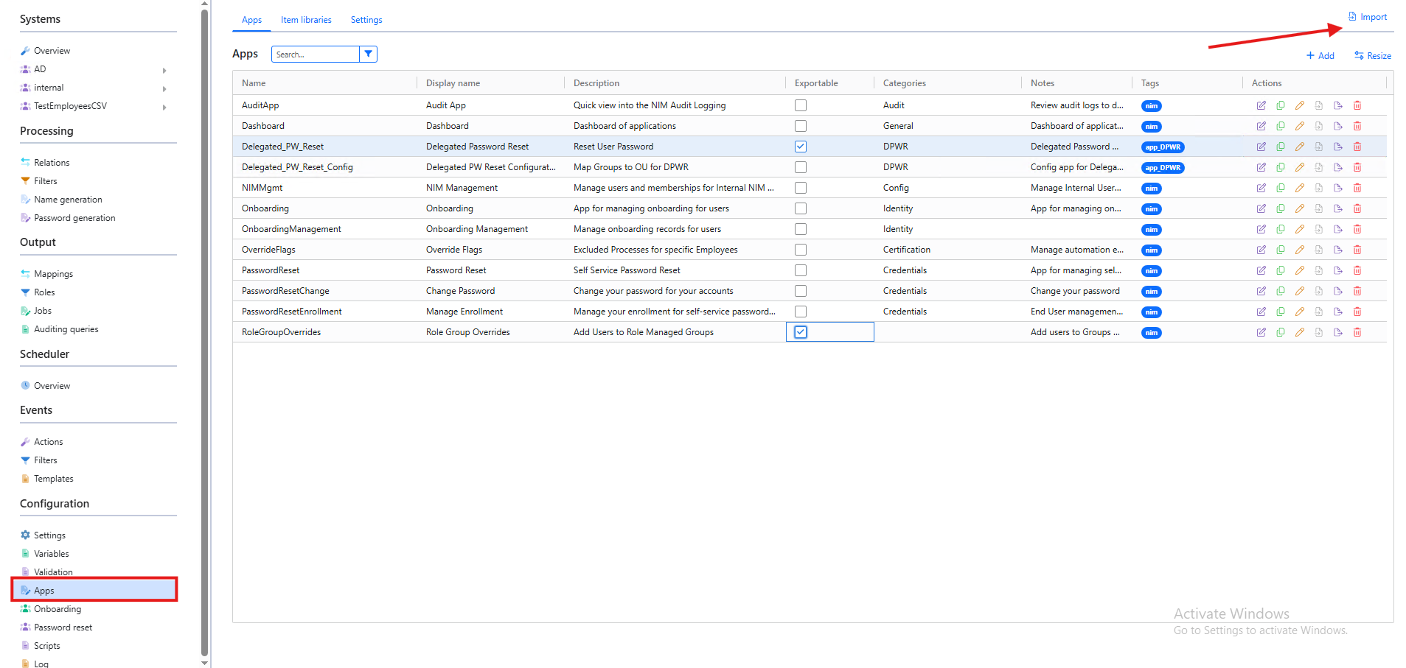Screen dimensions: 1406x668
Task: Open Auditing queries in sidebar
Action: 66,329
